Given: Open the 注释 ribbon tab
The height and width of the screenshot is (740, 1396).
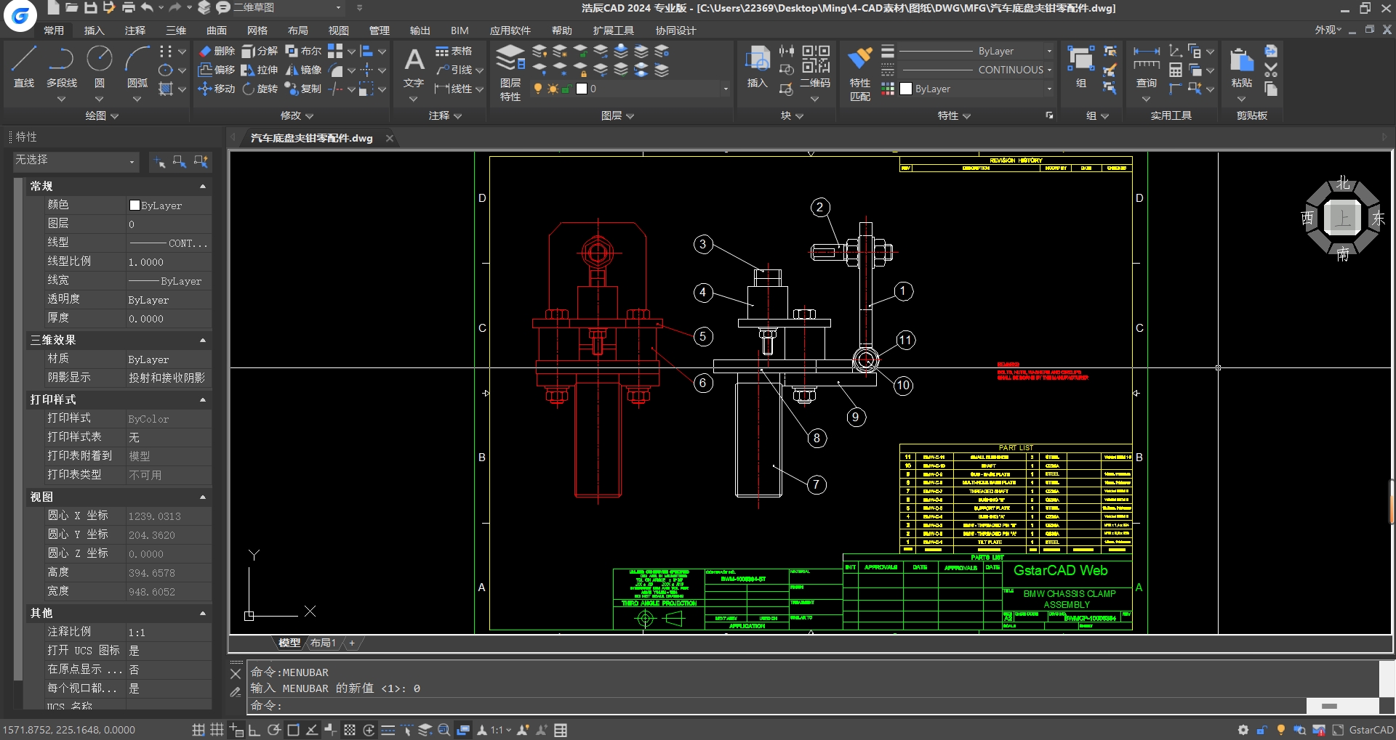Looking at the screenshot, I should pyautogui.click(x=135, y=31).
